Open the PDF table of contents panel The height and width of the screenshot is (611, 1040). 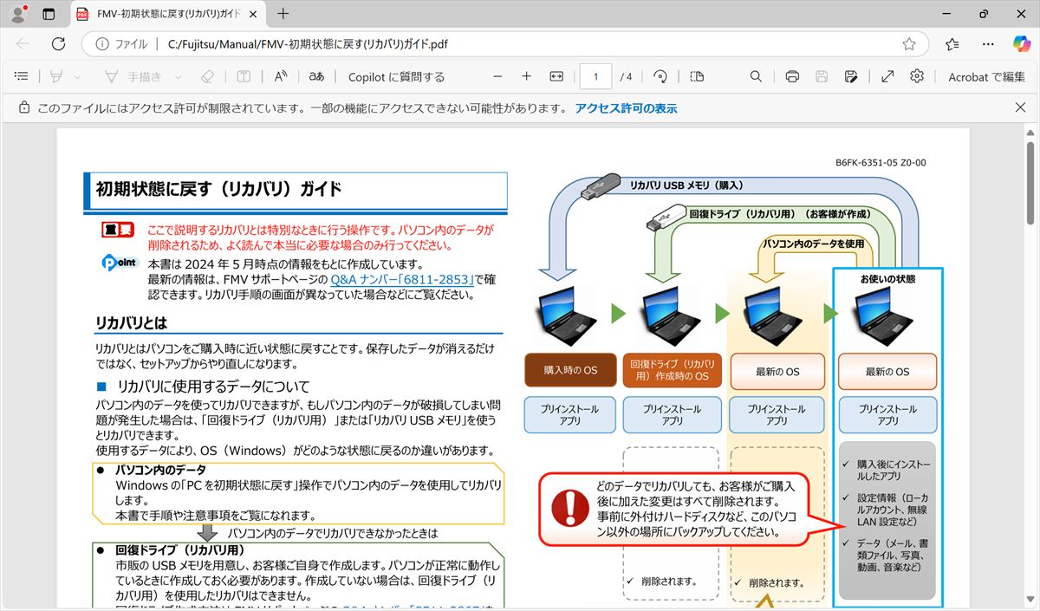(x=22, y=76)
